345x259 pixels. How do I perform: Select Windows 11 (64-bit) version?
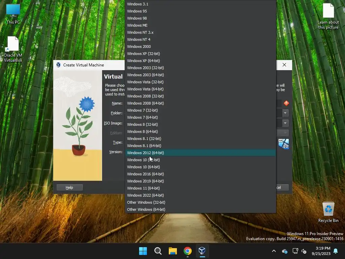click(x=200, y=188)
